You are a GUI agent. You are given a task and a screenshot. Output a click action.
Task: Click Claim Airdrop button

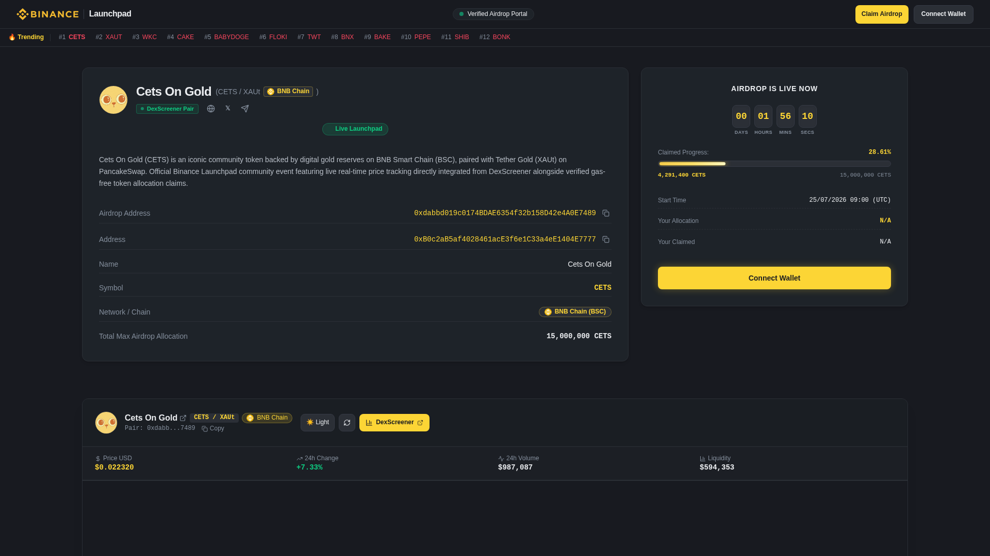(882, 14)
